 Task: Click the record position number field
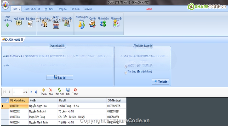point(18,92)
